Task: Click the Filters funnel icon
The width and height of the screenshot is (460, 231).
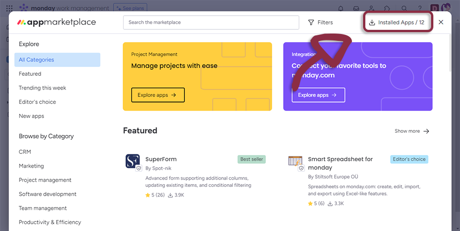Action: tap(311, 23)
